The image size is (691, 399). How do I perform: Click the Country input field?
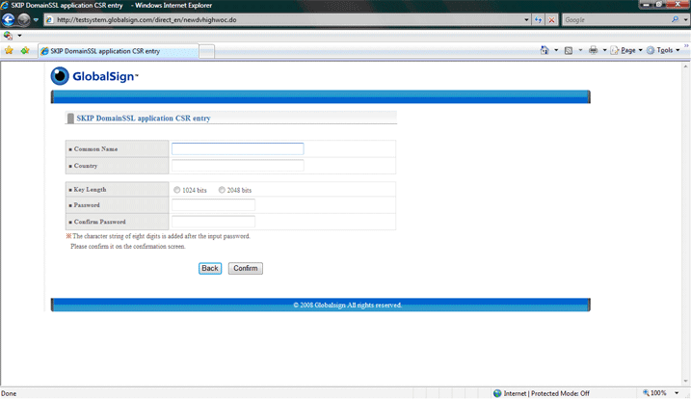pyautogui.click(x=237, y=166)
